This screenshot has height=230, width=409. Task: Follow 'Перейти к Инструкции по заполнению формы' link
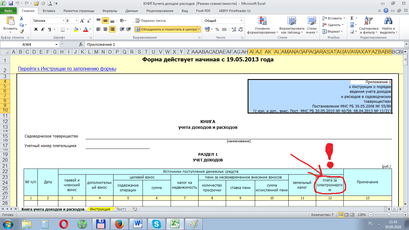click(x=67, y=69)
